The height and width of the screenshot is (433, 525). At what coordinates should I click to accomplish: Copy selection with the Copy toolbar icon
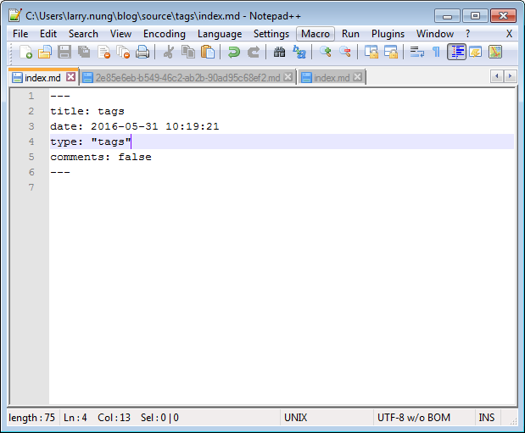click(x=188, y=53)
